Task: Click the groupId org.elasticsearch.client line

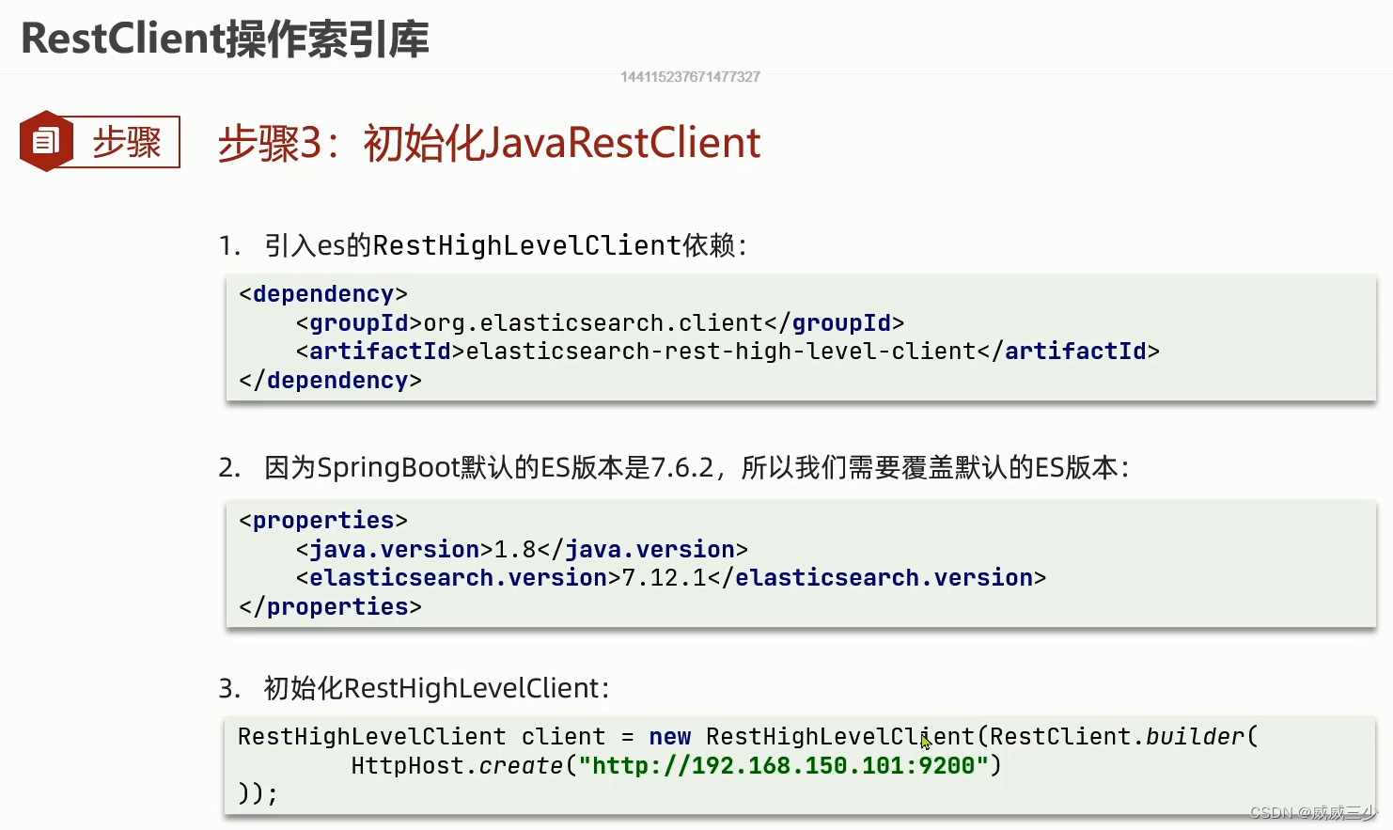Action: (x=600, y=323)
